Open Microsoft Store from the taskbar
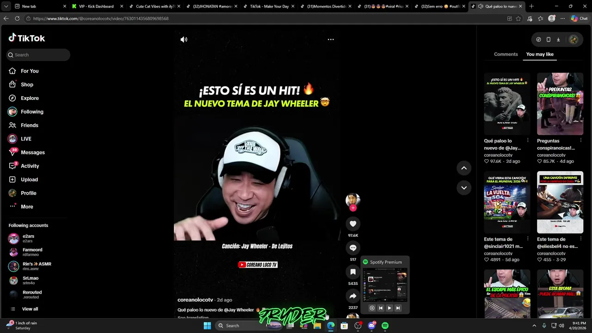The image size is (592, 333). (344, 326)
